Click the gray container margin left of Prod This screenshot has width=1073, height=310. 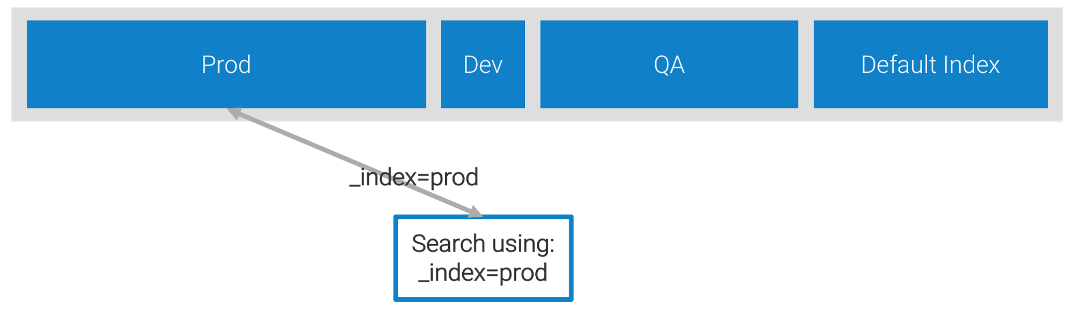[x=19, y=64]
